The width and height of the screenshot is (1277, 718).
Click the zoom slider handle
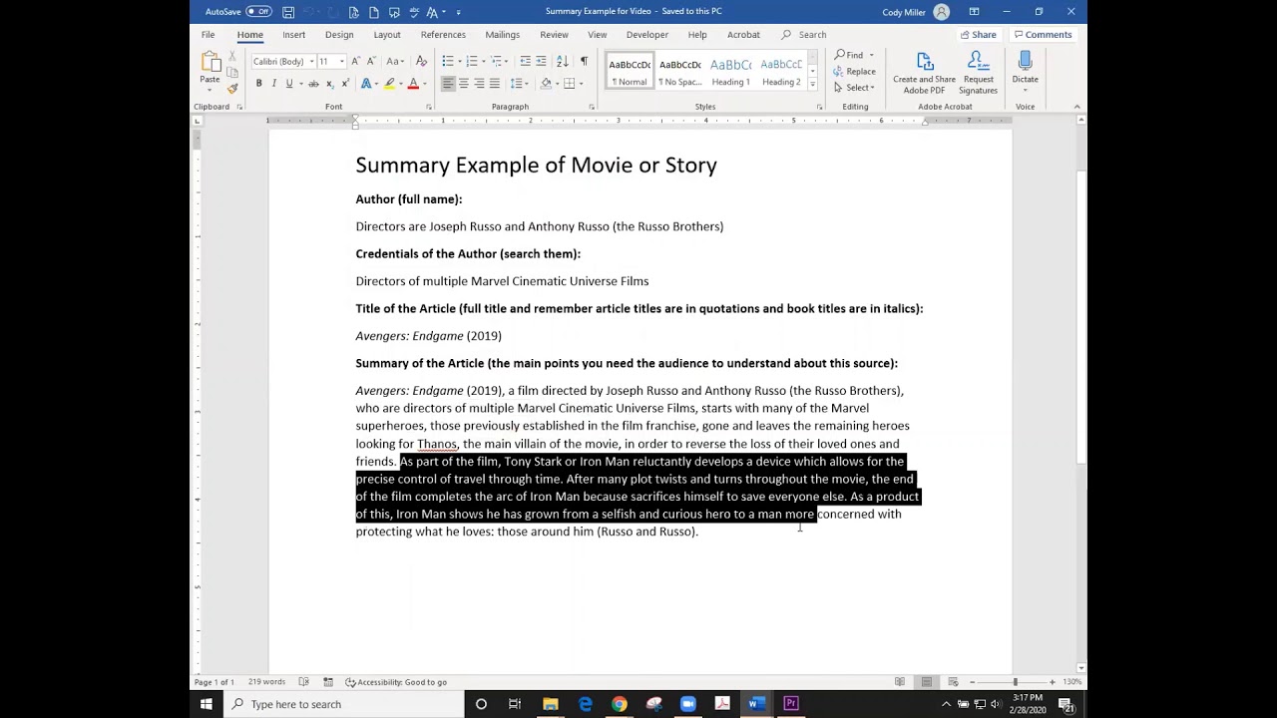[x=1016, y=682]
